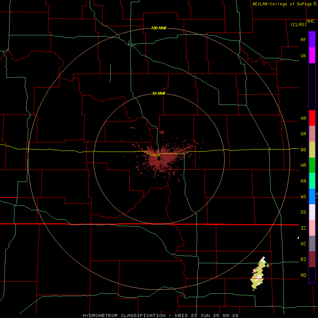This screenshot has width=318, height=318.
Task: Click the WS blue legend swatch
Action: click(312, 196)
